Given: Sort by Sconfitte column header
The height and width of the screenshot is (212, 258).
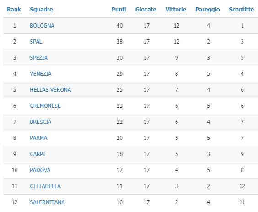Looking at the screenshot, I should pos(242,10).
